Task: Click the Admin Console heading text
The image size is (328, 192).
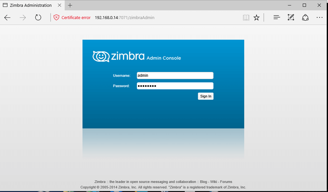Action: coord(164,58)
